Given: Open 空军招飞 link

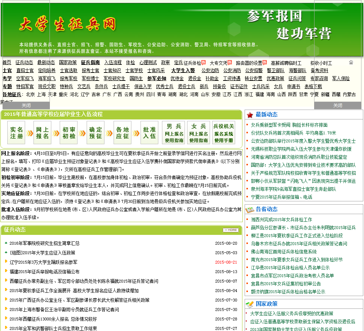Looking at the screenshot, I should tap(25, 79).
